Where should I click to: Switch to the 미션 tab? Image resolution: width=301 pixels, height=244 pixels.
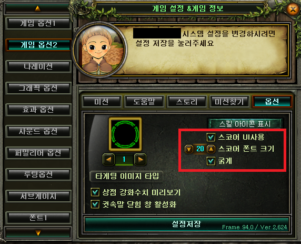[102, 102]
